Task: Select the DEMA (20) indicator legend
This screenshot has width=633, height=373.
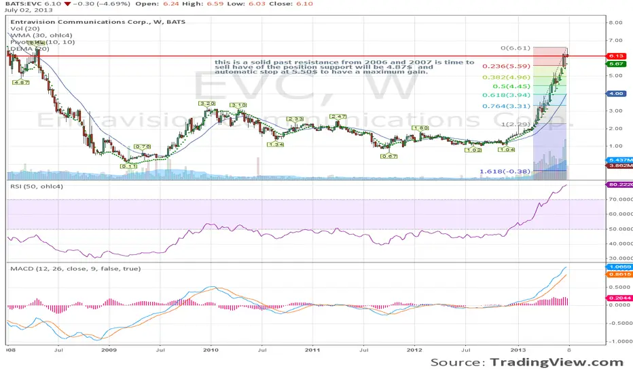Action: coord(30,49)
